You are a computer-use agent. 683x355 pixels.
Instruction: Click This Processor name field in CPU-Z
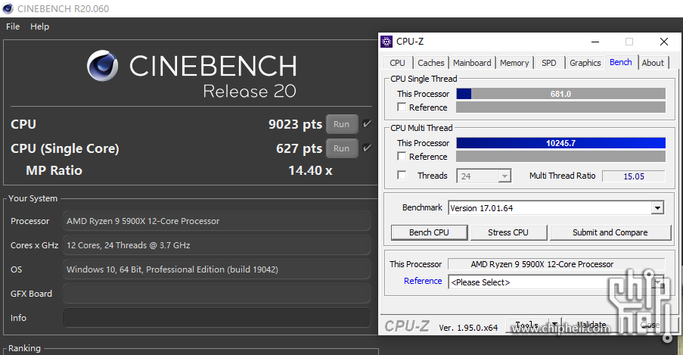[x=557, y=264]
